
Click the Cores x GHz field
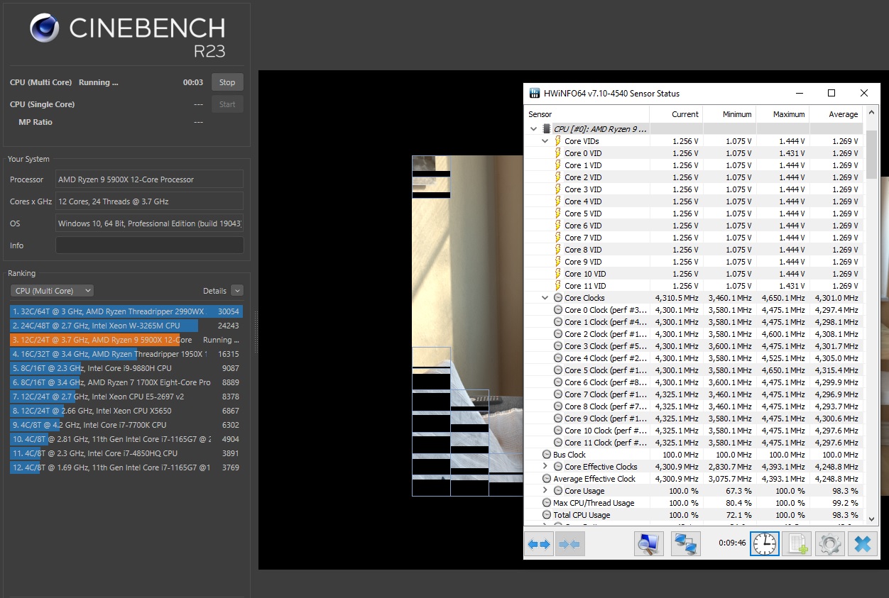point(149,201)
